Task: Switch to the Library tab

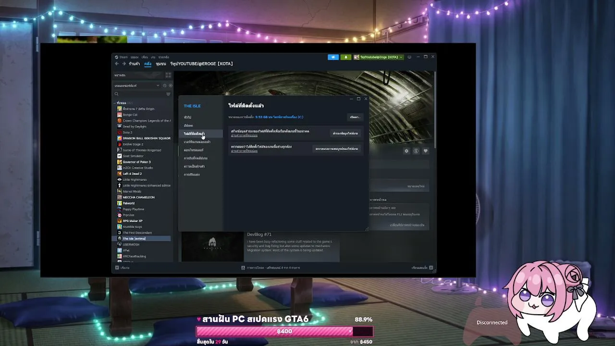Action: 148,63
